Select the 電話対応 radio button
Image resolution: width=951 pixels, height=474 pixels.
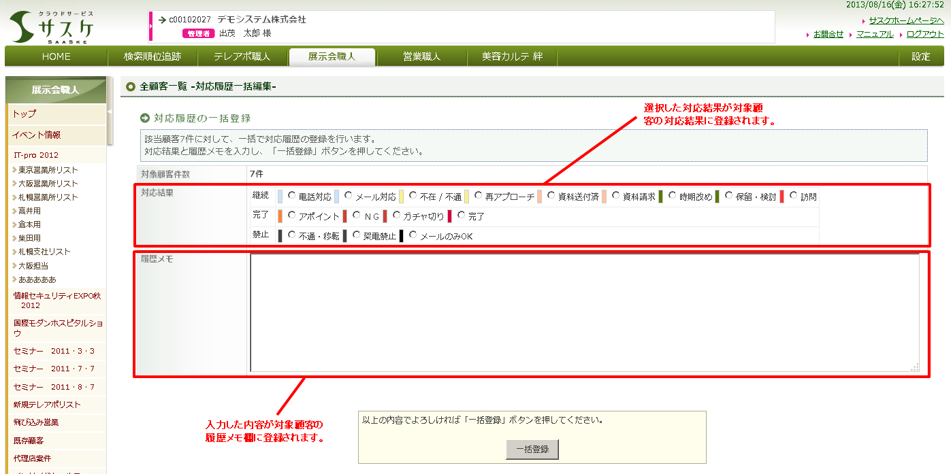[x=292, y=196]
